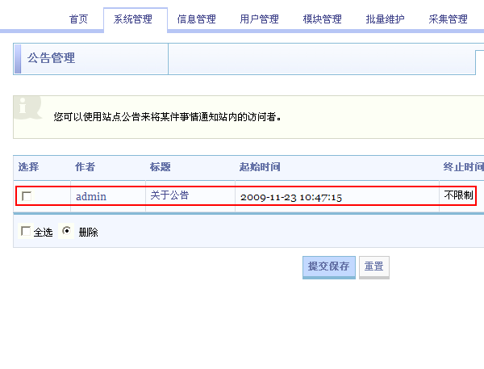Click the 公告管理 section heading

[x=52, y=59]
